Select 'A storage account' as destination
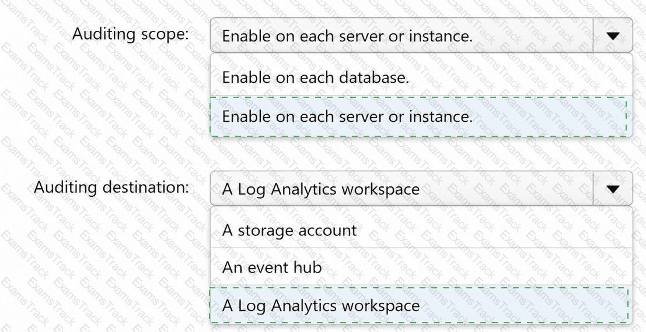The width and height of the screenshot is (646, 332). coord(421,229)
